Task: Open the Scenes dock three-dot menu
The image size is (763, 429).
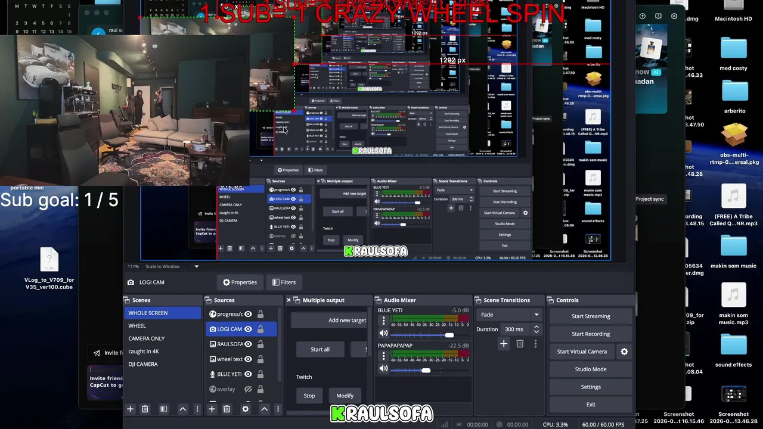Action: [197, 409]
